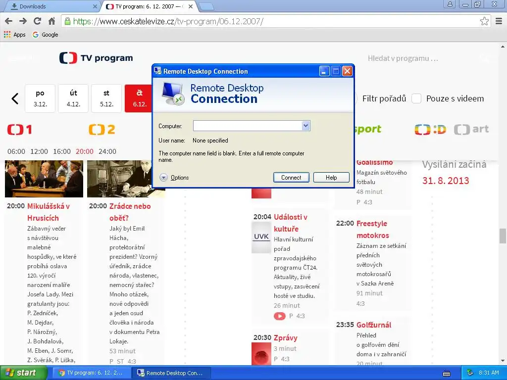
Task: Click the Hledat v programu search field
Action: click(403, 58)
